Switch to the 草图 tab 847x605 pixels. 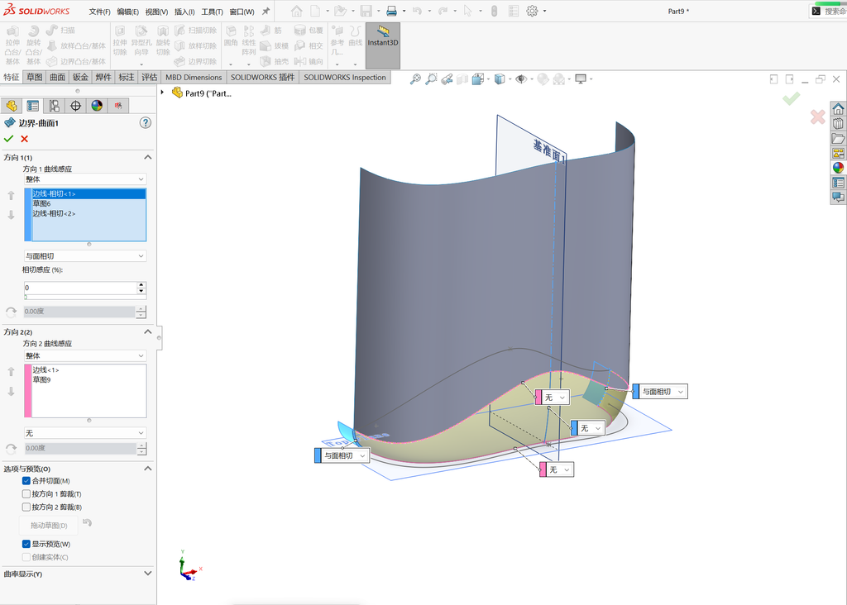pos(35,77)
